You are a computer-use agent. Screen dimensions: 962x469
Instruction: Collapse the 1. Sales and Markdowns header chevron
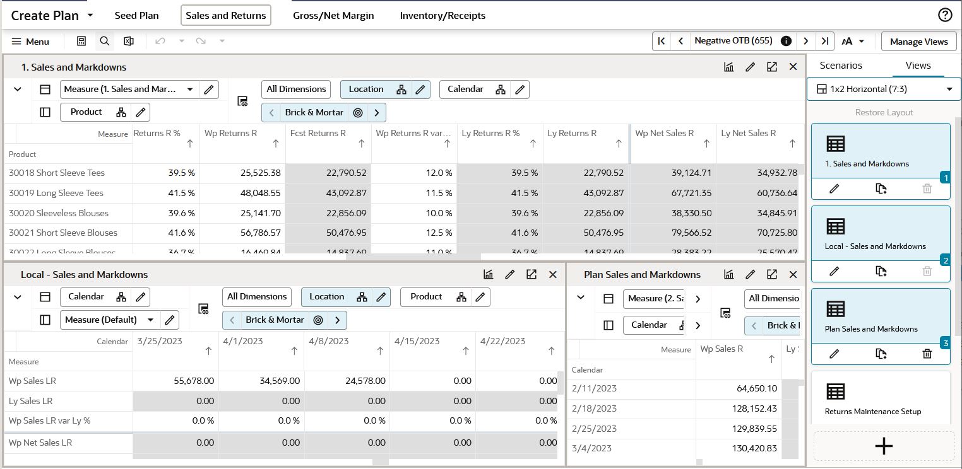[18, 90]
